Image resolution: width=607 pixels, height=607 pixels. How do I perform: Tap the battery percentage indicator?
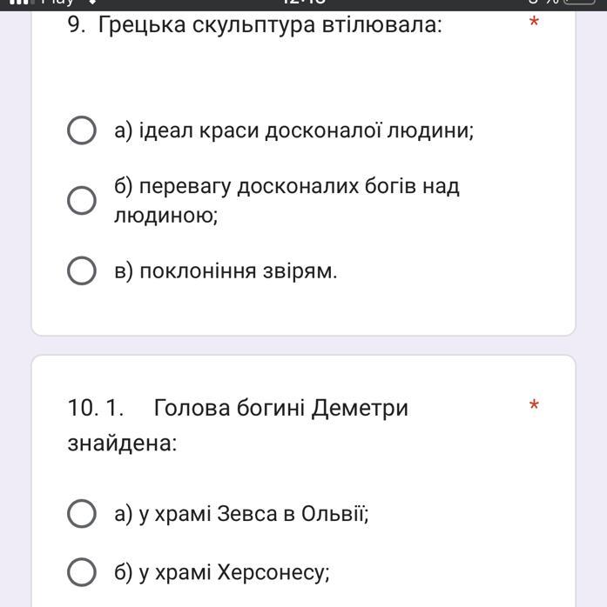[x=544, y=3]
